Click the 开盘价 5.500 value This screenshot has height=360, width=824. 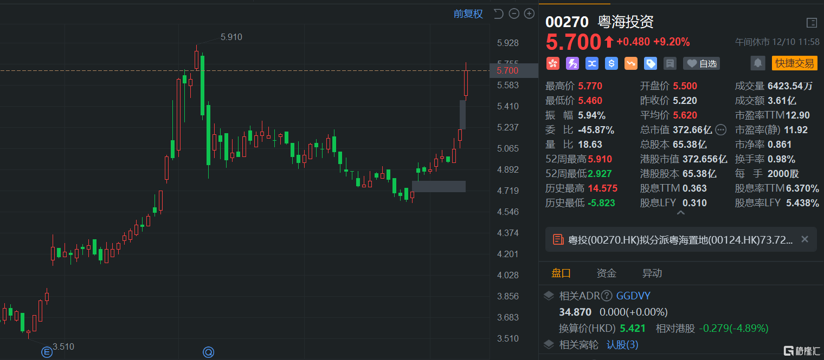[685, 86]
